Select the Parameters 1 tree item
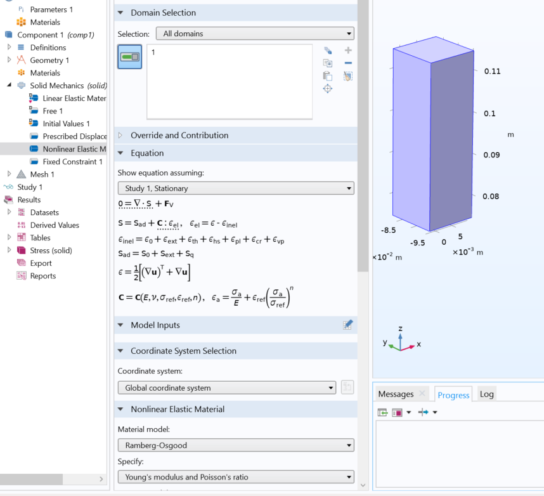544x496 pixels. coord(51,10)
